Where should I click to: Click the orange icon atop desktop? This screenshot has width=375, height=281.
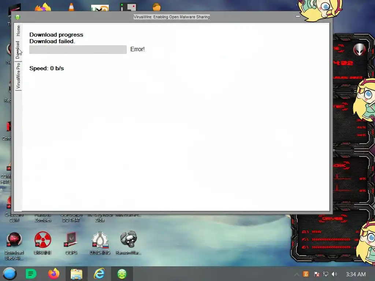click(x=157, y=7)
